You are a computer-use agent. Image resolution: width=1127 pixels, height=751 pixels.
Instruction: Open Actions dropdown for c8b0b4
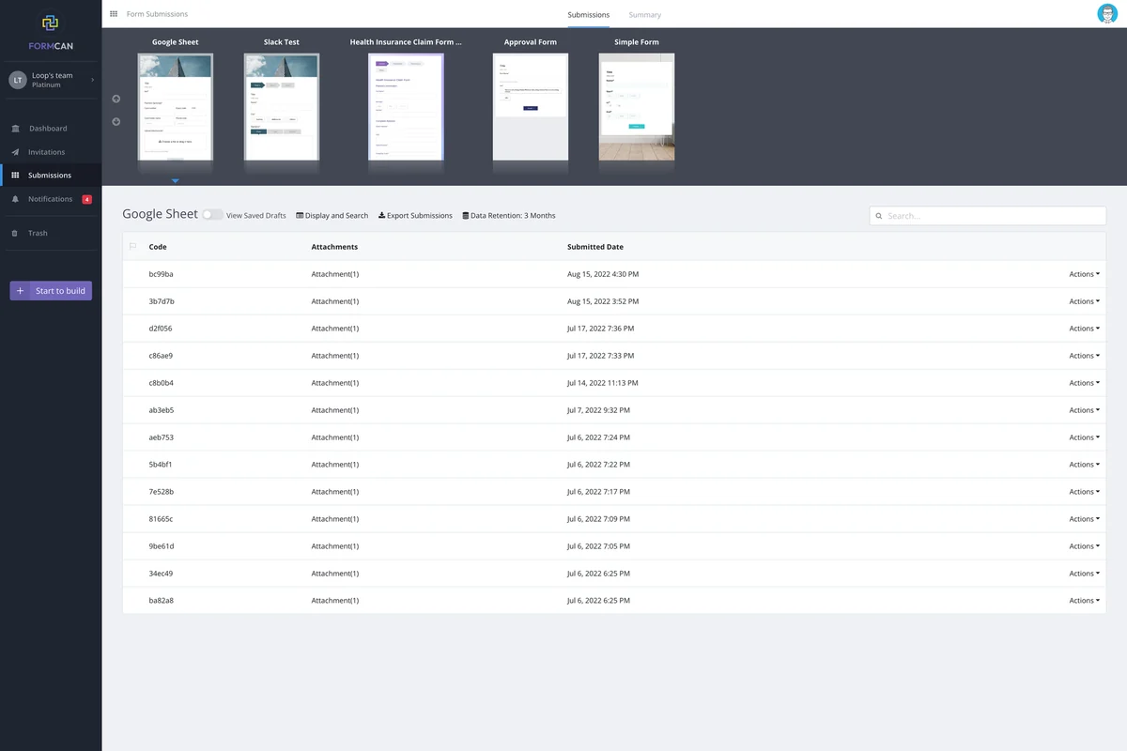click(x=1085, y=383)
